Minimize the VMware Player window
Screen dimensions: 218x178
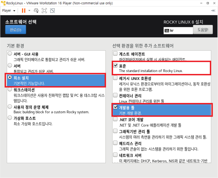[201, 3]
